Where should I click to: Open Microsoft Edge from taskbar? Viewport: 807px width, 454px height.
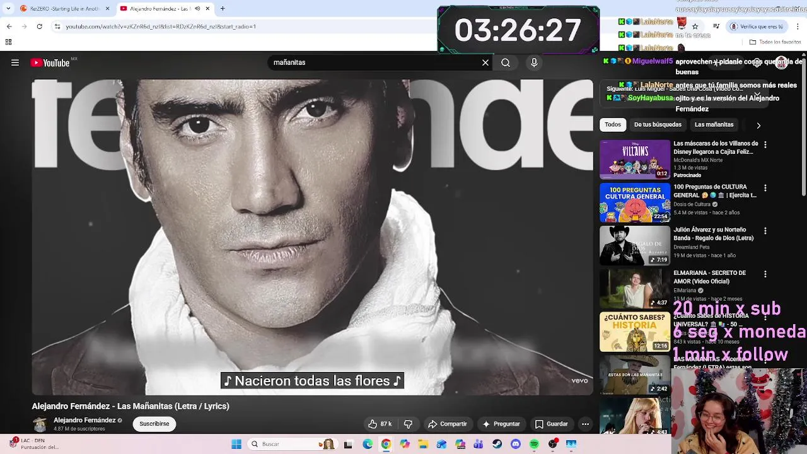[x=368, y=444]
